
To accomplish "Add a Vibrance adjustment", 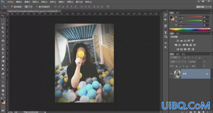I will 193,41.
